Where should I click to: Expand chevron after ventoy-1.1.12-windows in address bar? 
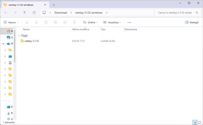(107, 12)
